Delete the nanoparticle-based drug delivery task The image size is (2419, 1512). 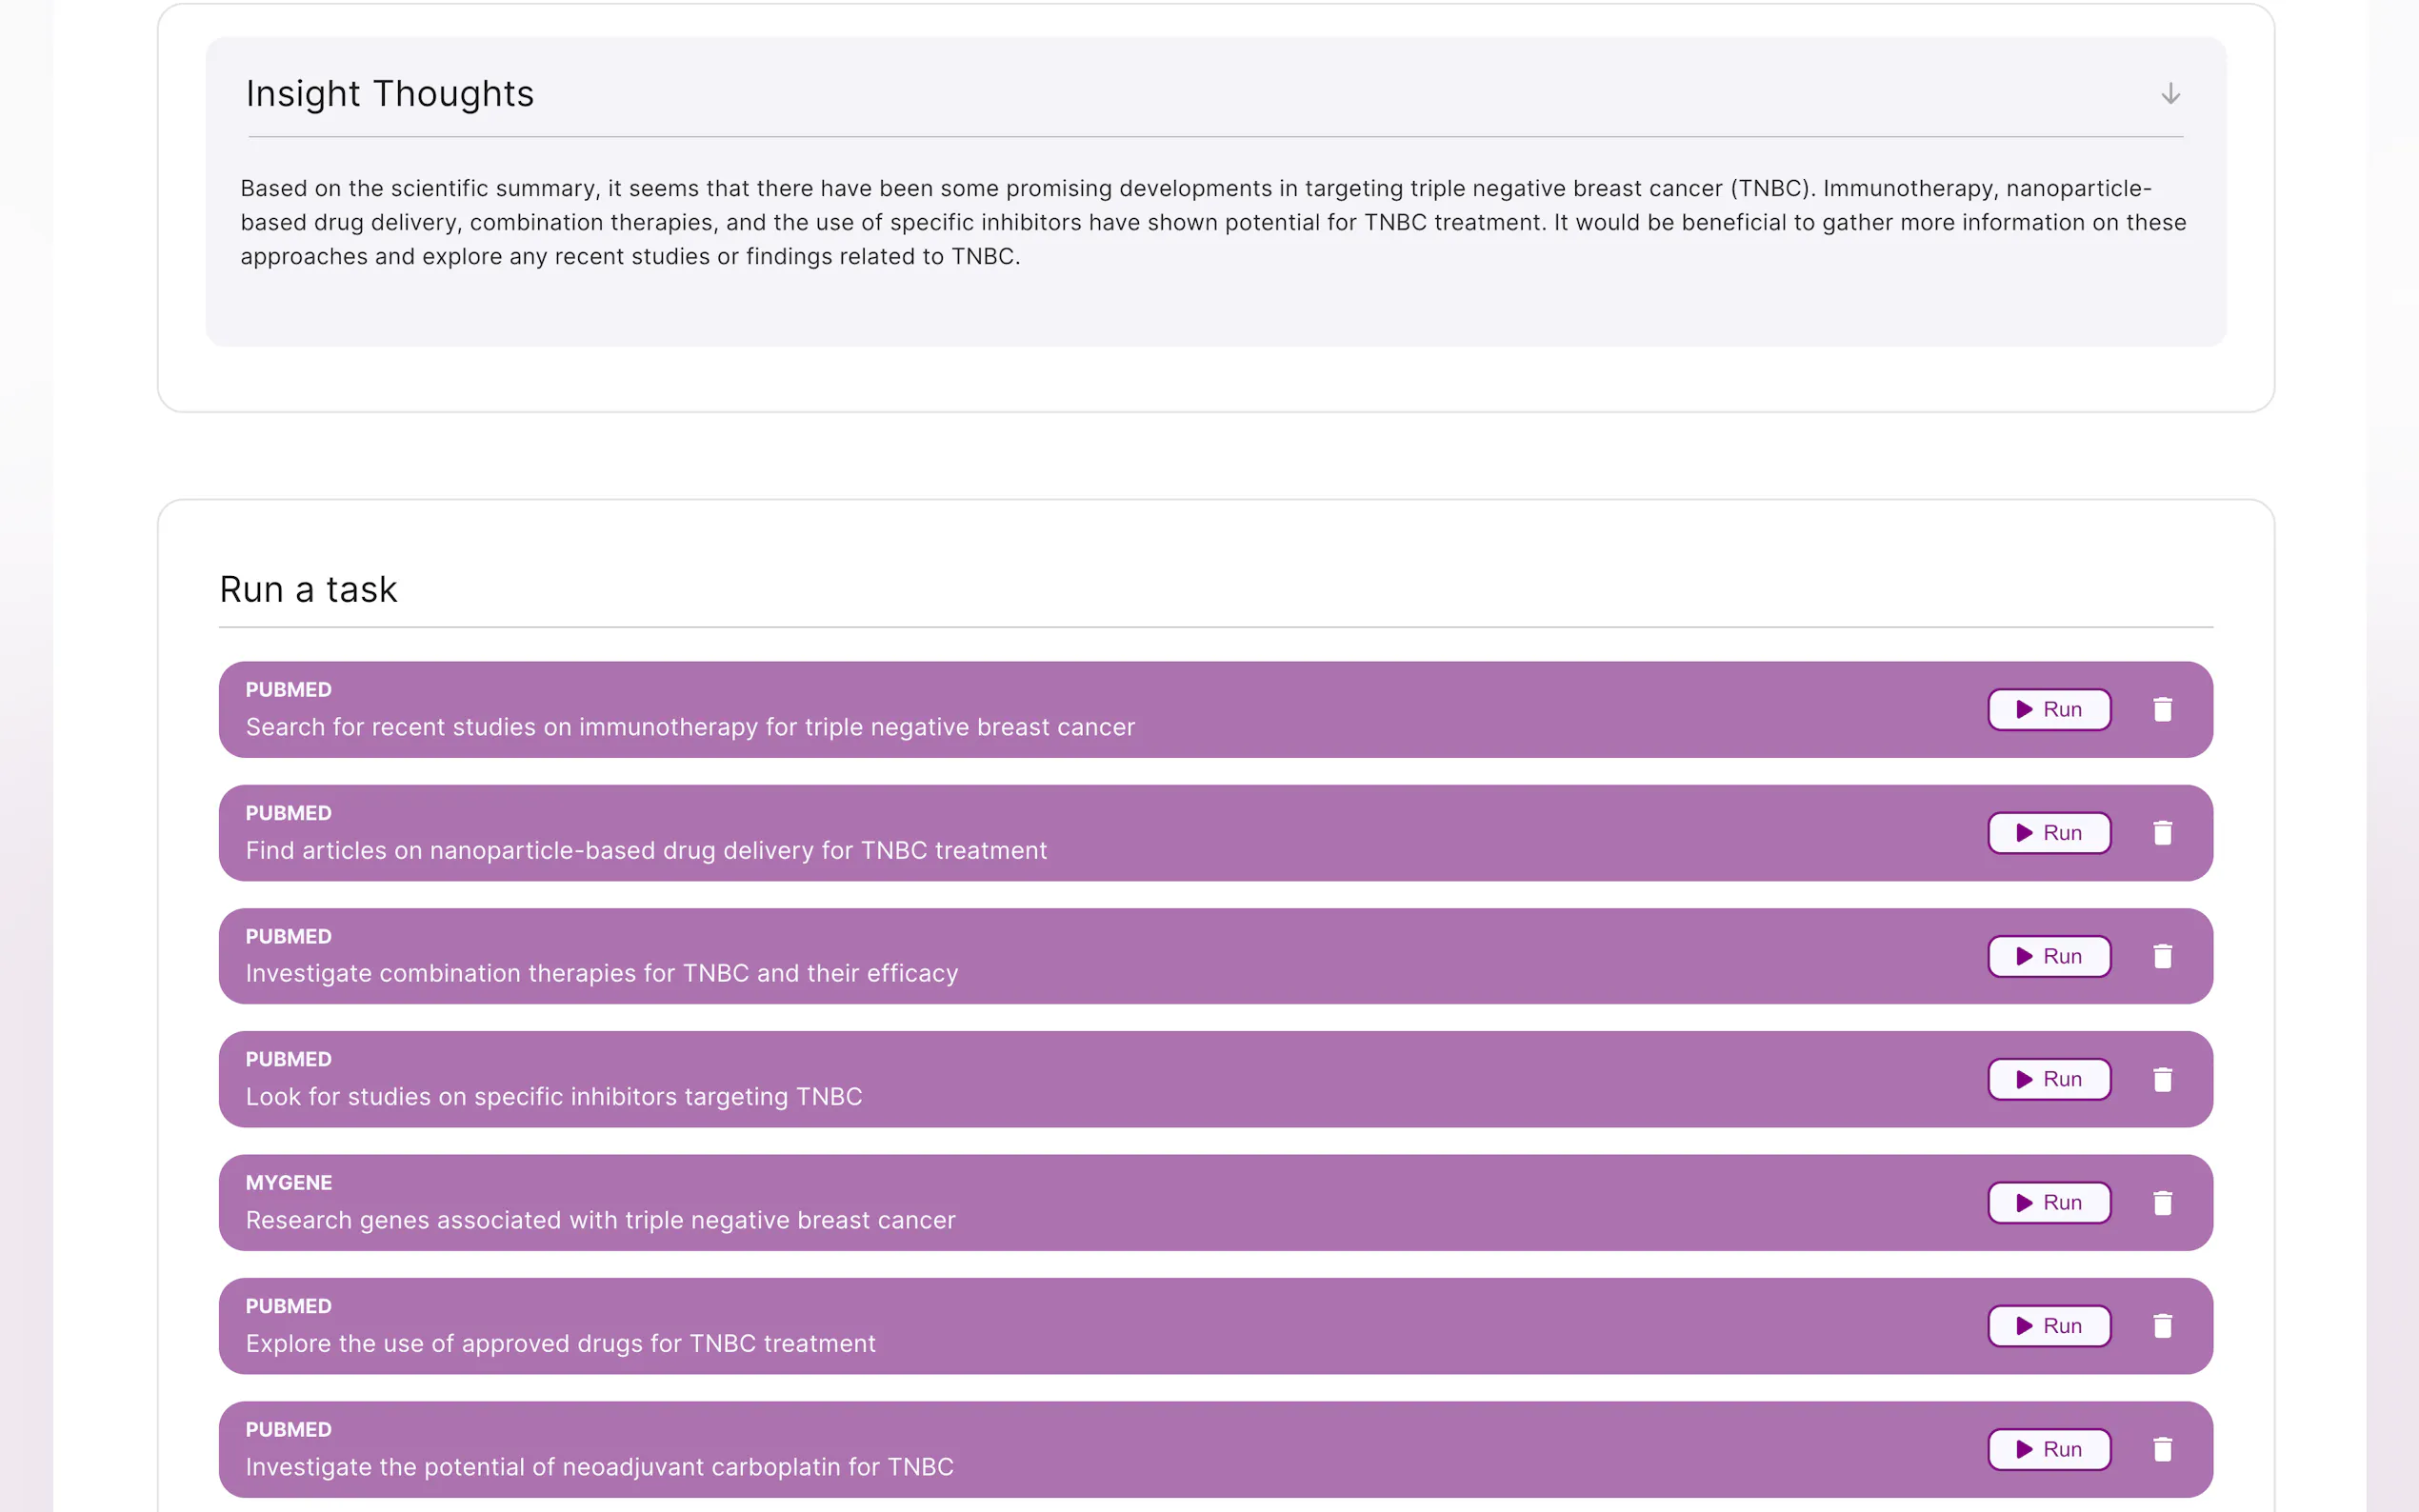coord(2162,832)
